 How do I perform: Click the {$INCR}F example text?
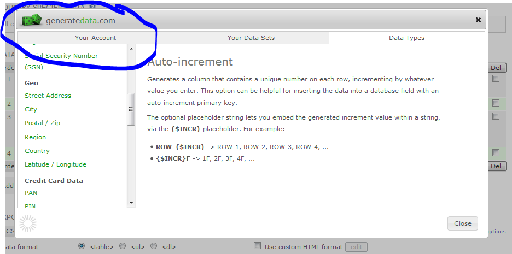(173, 159)
